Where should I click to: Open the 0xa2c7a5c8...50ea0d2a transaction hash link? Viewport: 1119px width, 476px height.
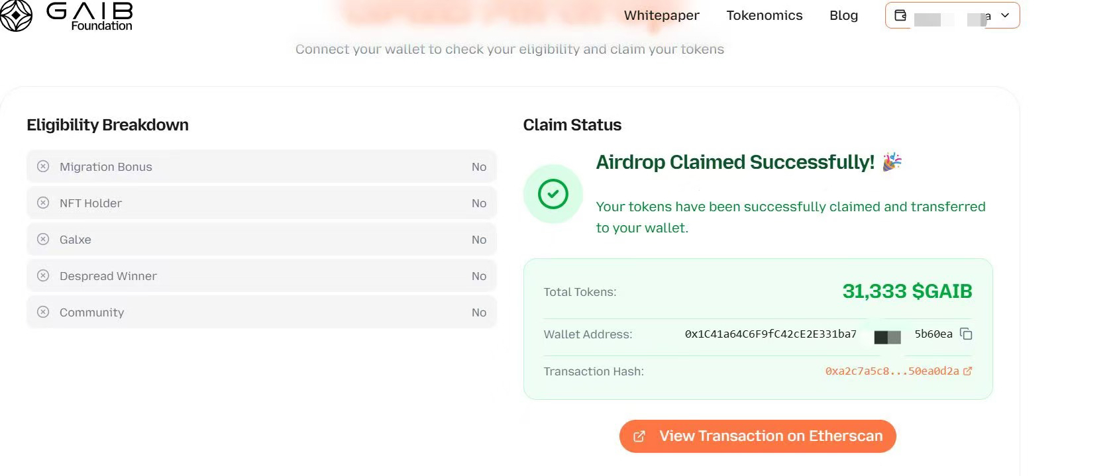point(892,371)
